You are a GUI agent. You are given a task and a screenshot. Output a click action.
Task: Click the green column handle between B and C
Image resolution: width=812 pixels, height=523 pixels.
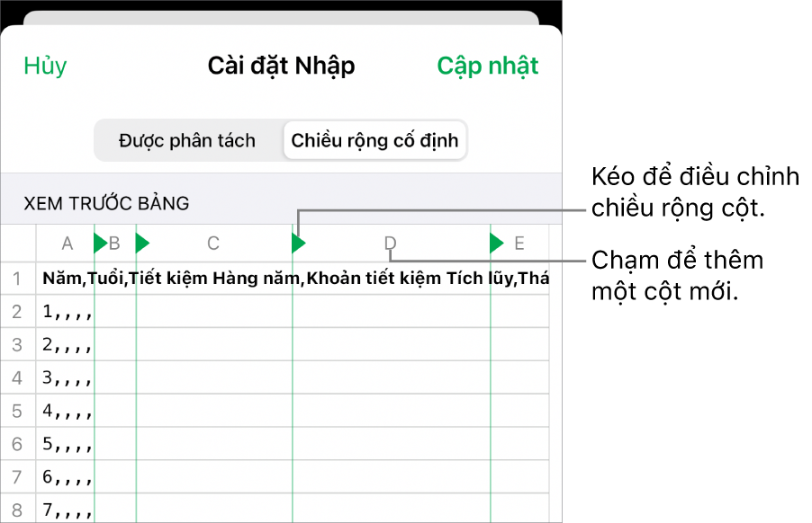(142, 243)
